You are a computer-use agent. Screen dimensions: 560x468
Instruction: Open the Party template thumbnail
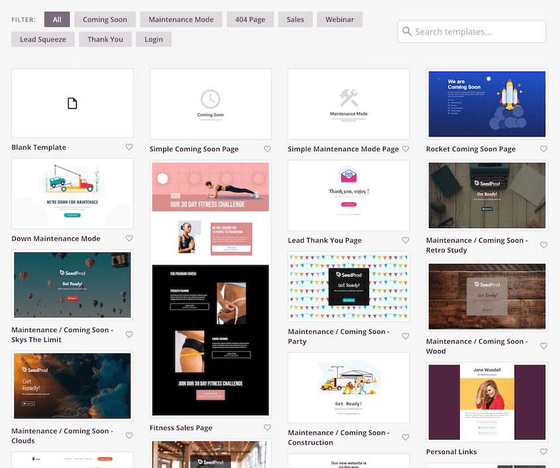(x=349, y=286)
